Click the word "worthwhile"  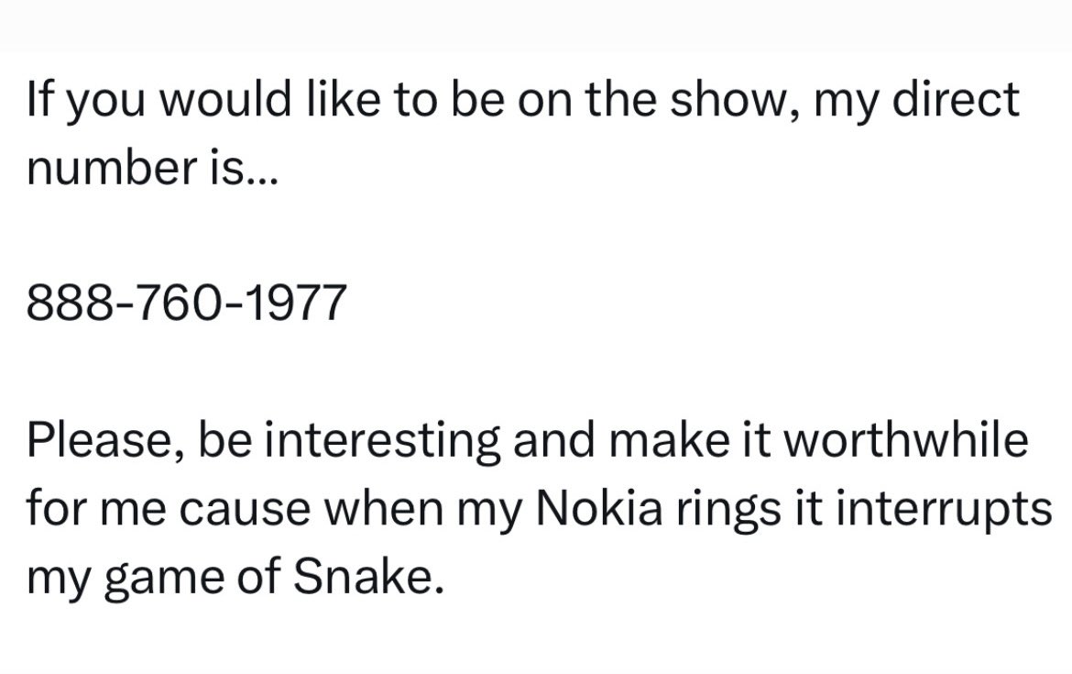tap(905, 440)
